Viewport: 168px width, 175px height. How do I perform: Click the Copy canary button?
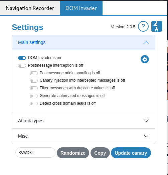click(100, 153)
